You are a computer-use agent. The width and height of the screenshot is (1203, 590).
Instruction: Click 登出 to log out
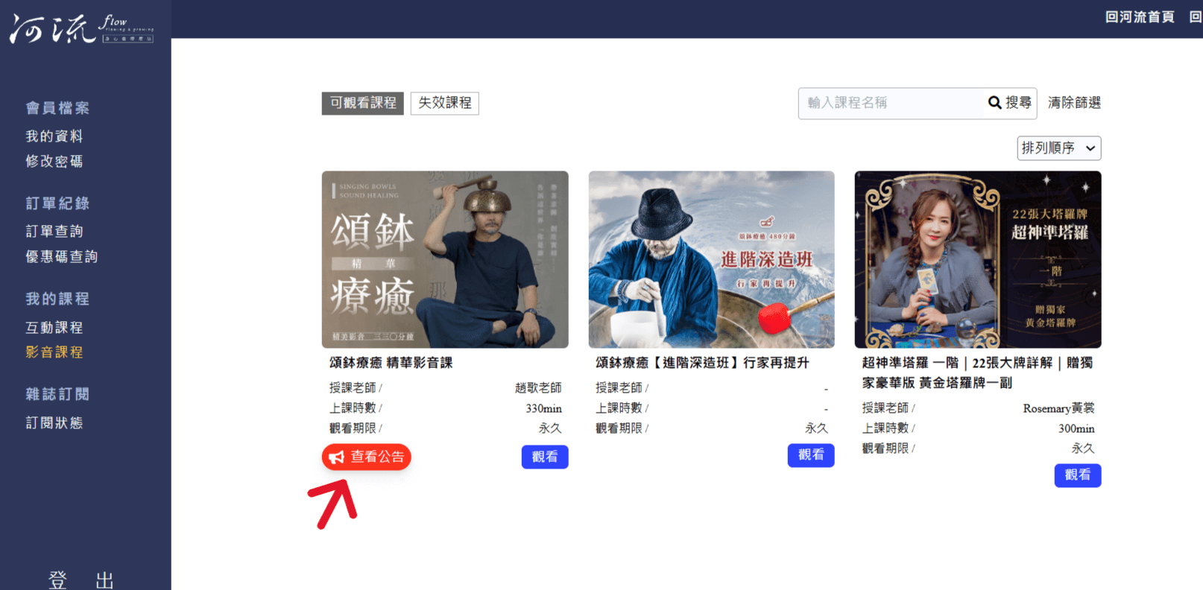pyautogui.click(x=81, y=580)
